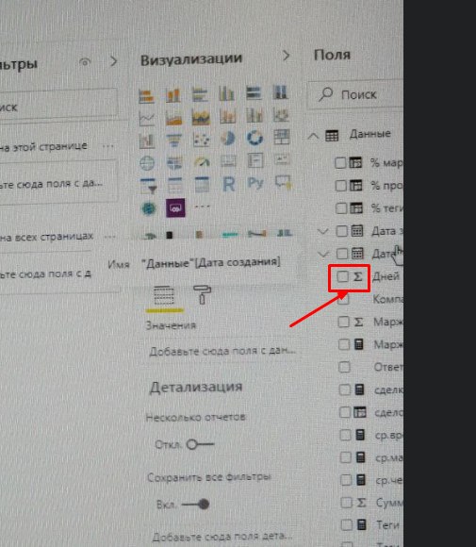This screenshot has height=547, width=476.
Task: Check the Ответ field checkbox
Action: pyautogui.click(x=344, y=367)
